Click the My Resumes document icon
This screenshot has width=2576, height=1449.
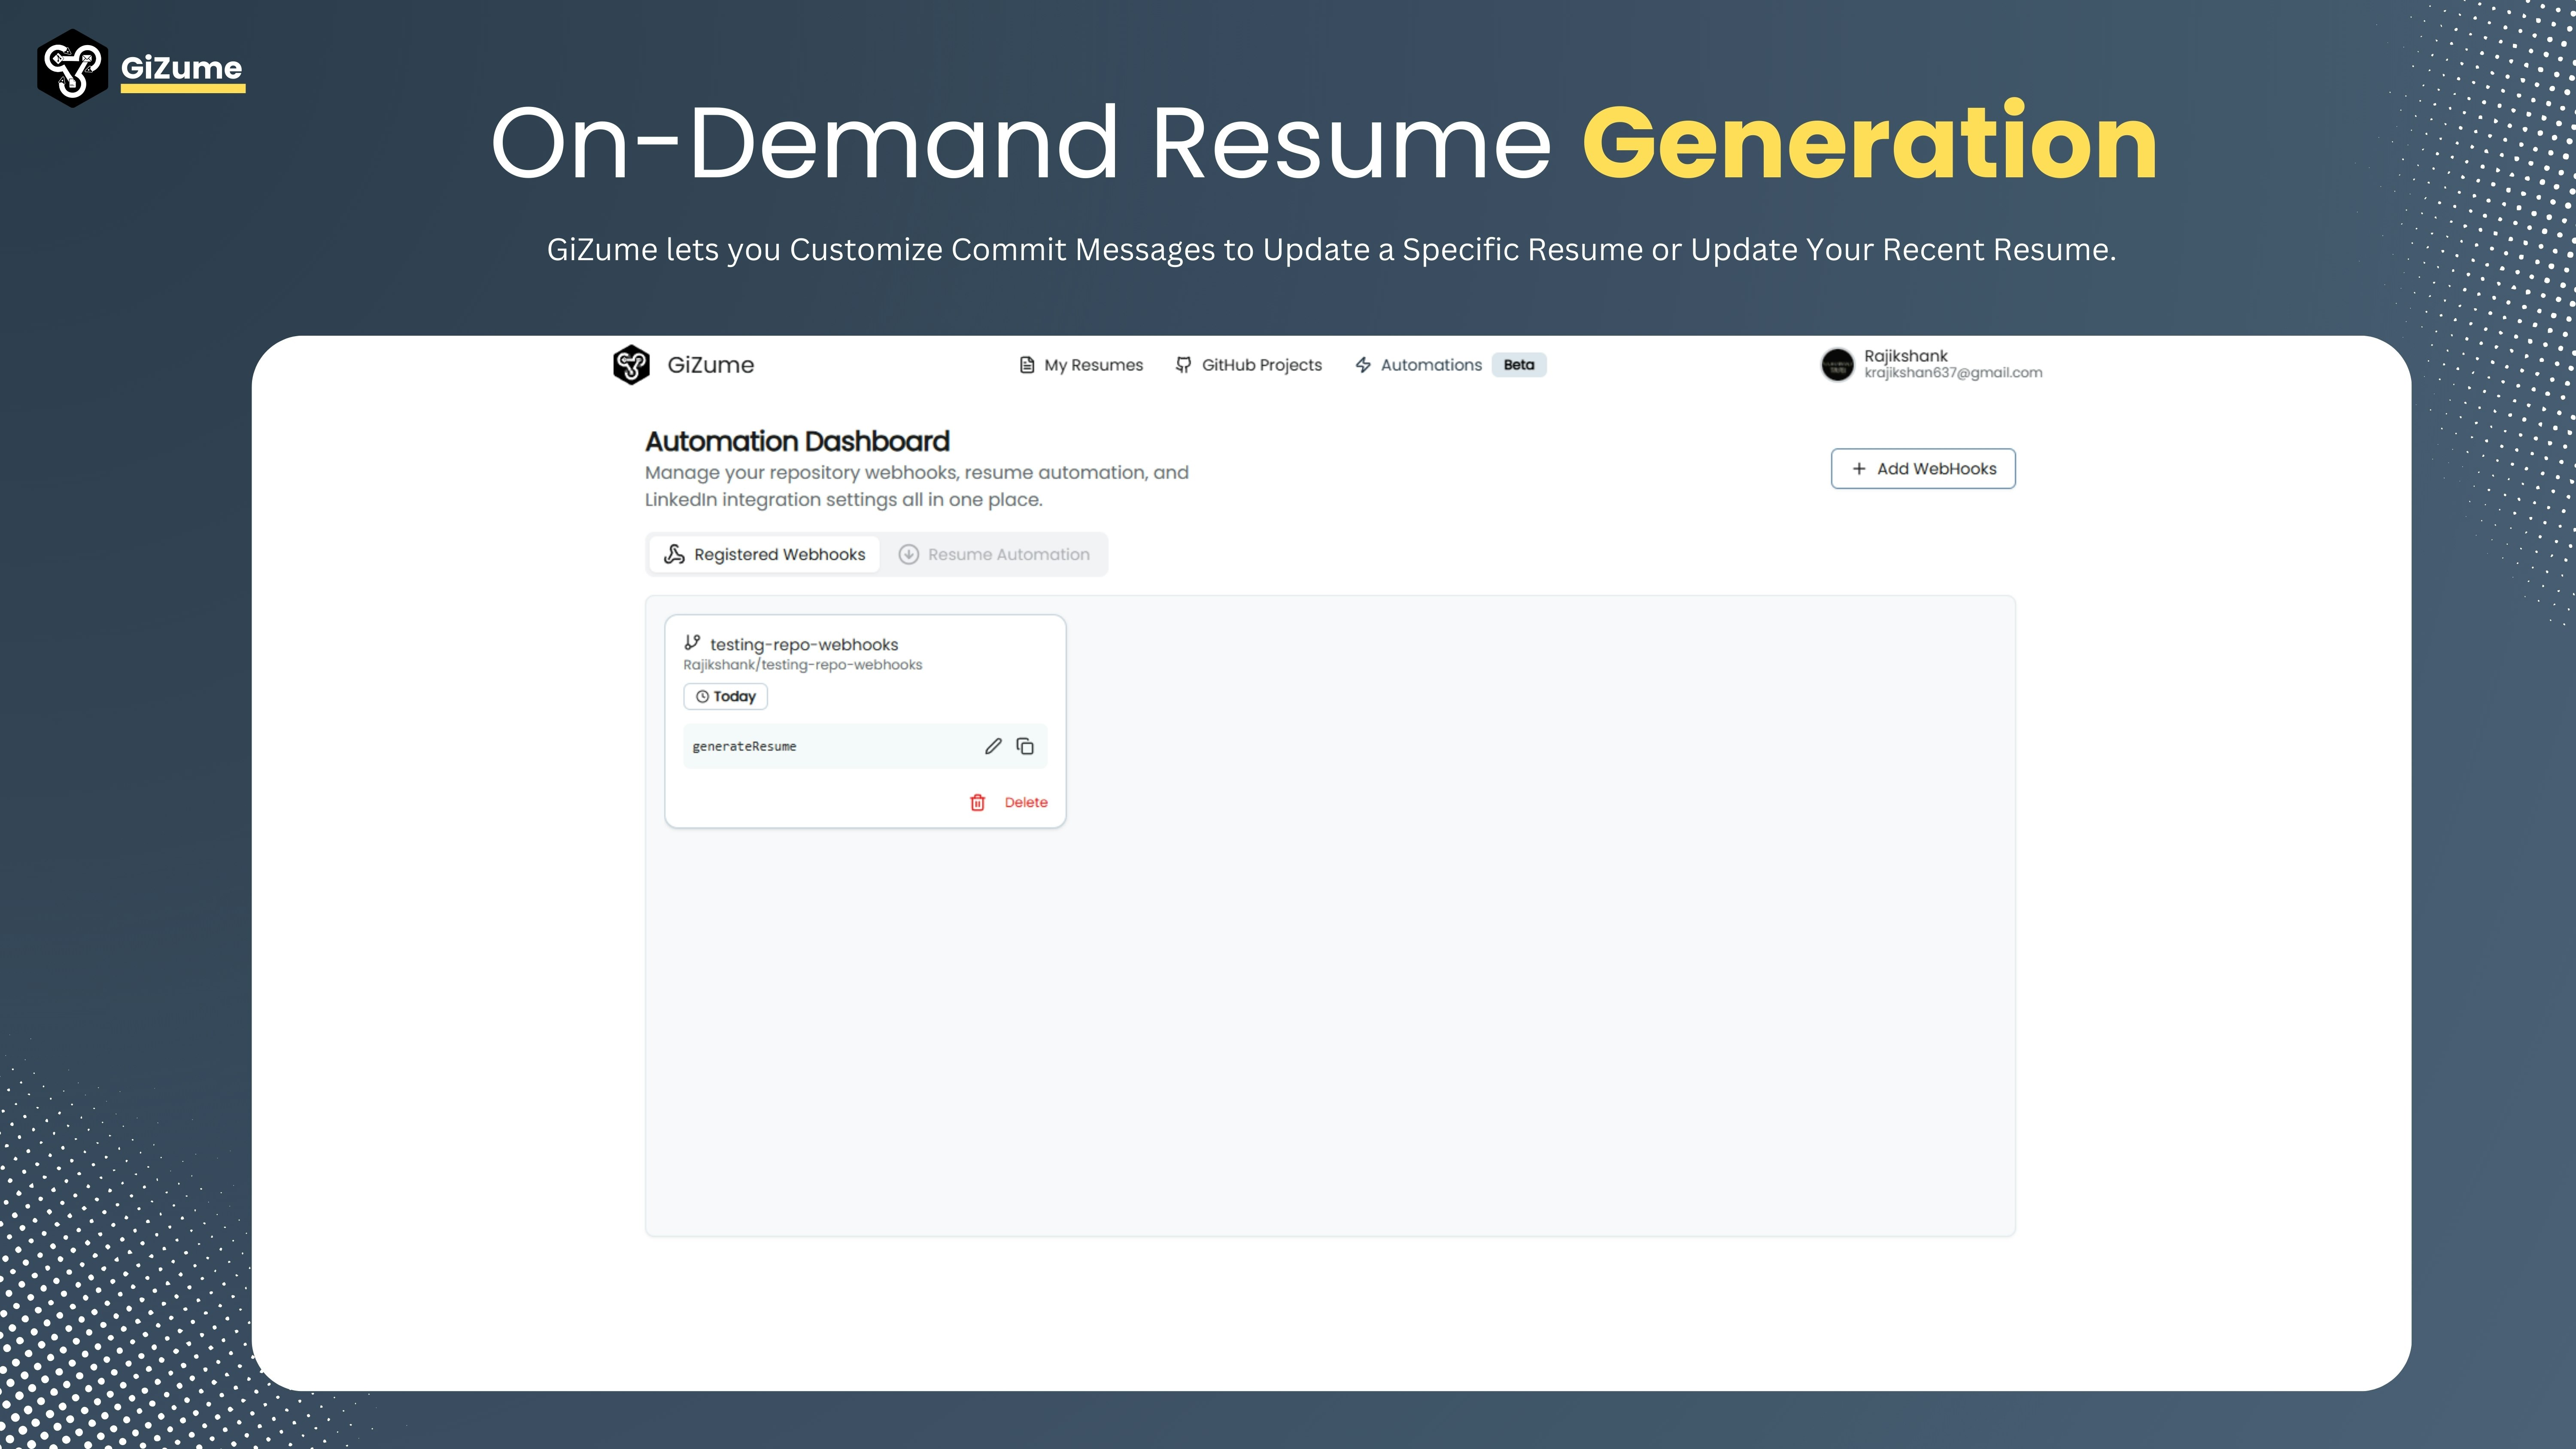click(x=1026, y=365)
